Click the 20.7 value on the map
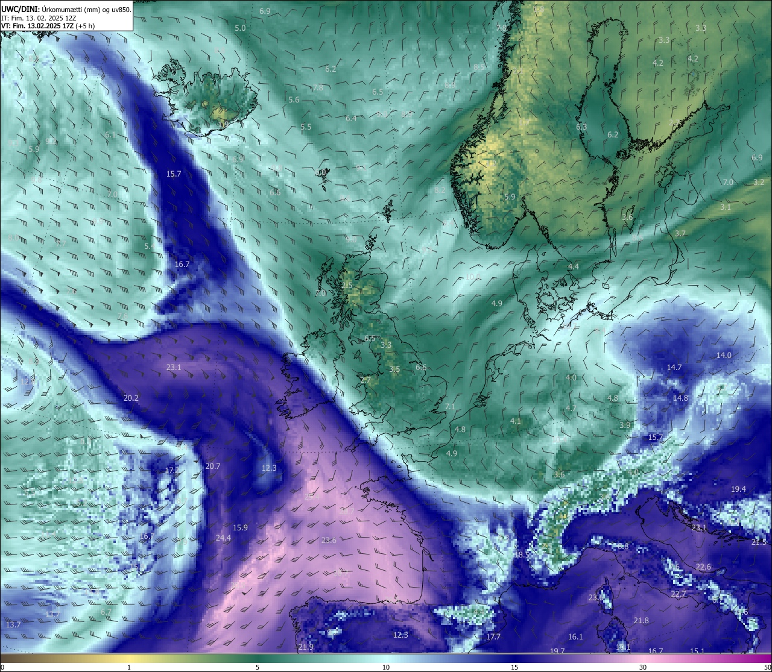Image resolution: width=772 pixels, height=672 pixels. coord(212,466)
